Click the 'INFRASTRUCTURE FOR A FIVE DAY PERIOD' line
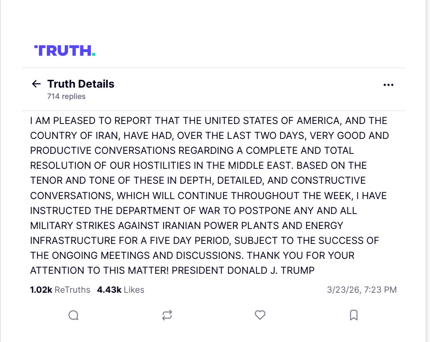The image size is (430, 342). click(130, 241)
